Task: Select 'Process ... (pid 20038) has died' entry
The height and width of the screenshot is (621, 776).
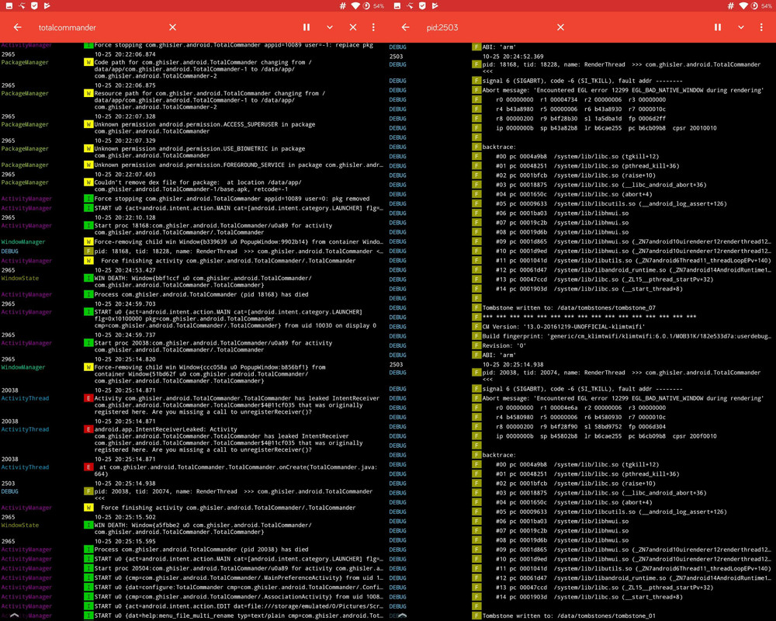Action: point(193,549)
